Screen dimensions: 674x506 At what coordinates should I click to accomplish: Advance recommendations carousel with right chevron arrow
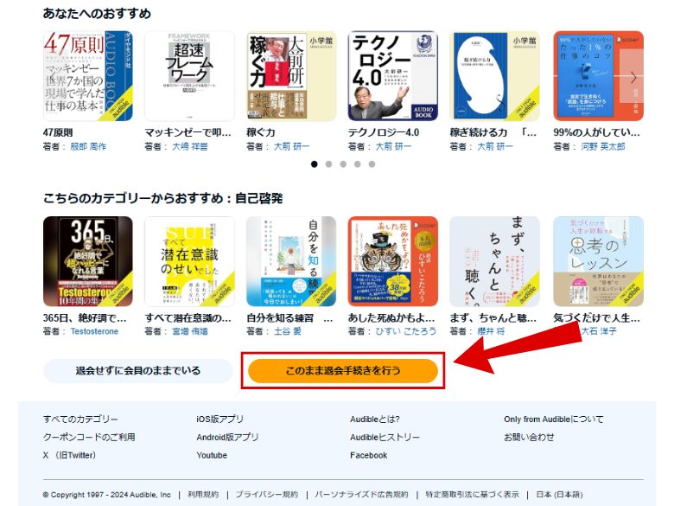[x=633, y=78]
